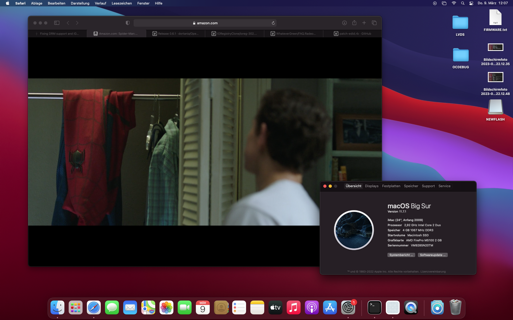
Task: Switch to the Displays tab
Action: [371, 186]
